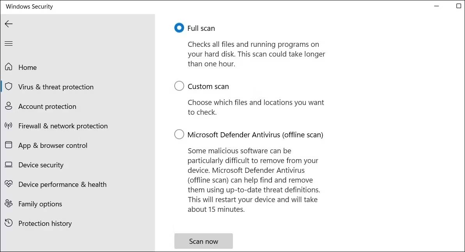Select the App & browser control icon
The width and height of the screenshot is (465, 252).
9,145
